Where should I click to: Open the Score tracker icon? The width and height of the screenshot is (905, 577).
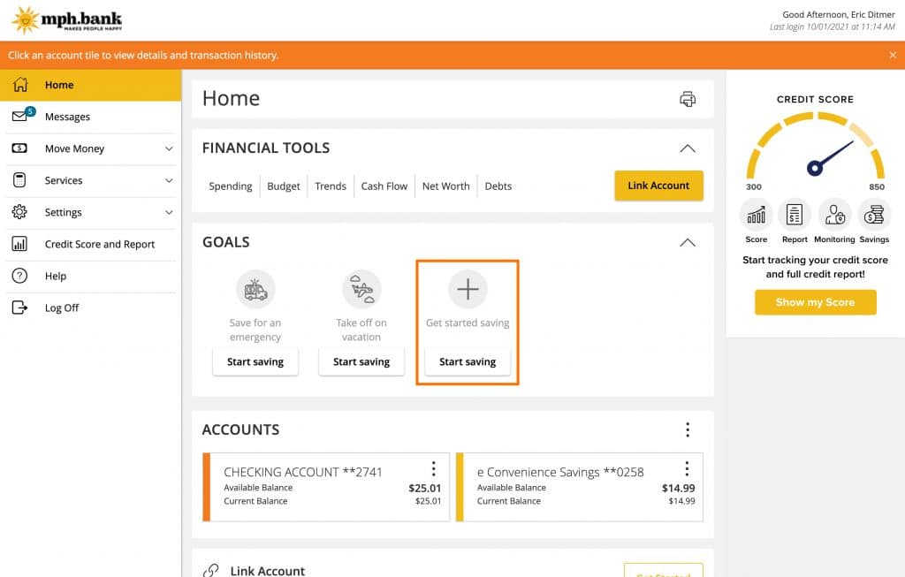756,215
